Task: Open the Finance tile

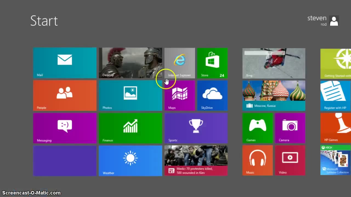Action: [131, 128]
